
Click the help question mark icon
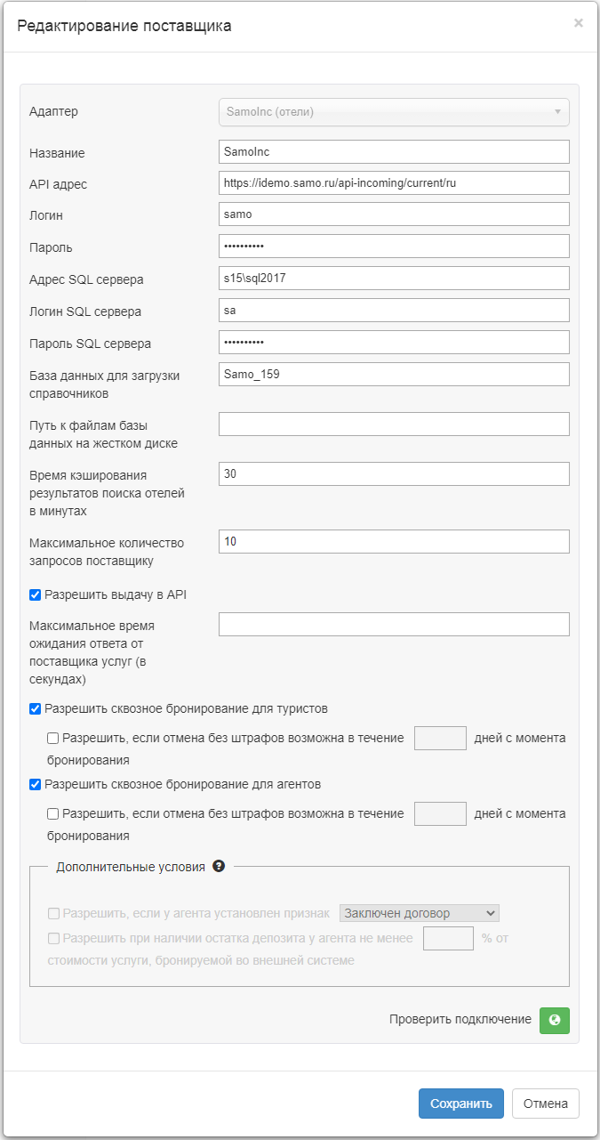coord(219,866)
